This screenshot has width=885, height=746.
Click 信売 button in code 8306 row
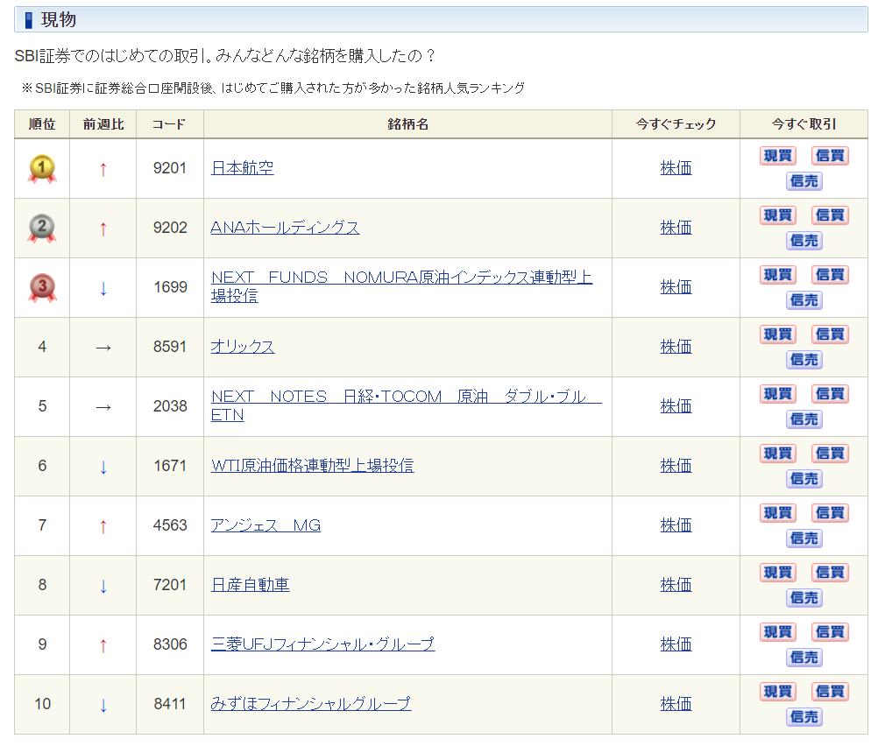point(804,658)
